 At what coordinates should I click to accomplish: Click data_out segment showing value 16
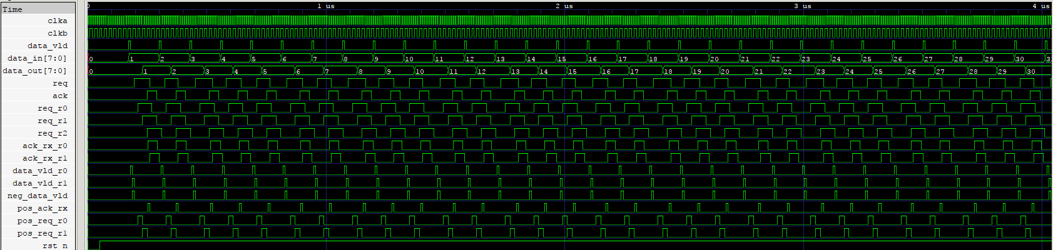tap(615, 71)
